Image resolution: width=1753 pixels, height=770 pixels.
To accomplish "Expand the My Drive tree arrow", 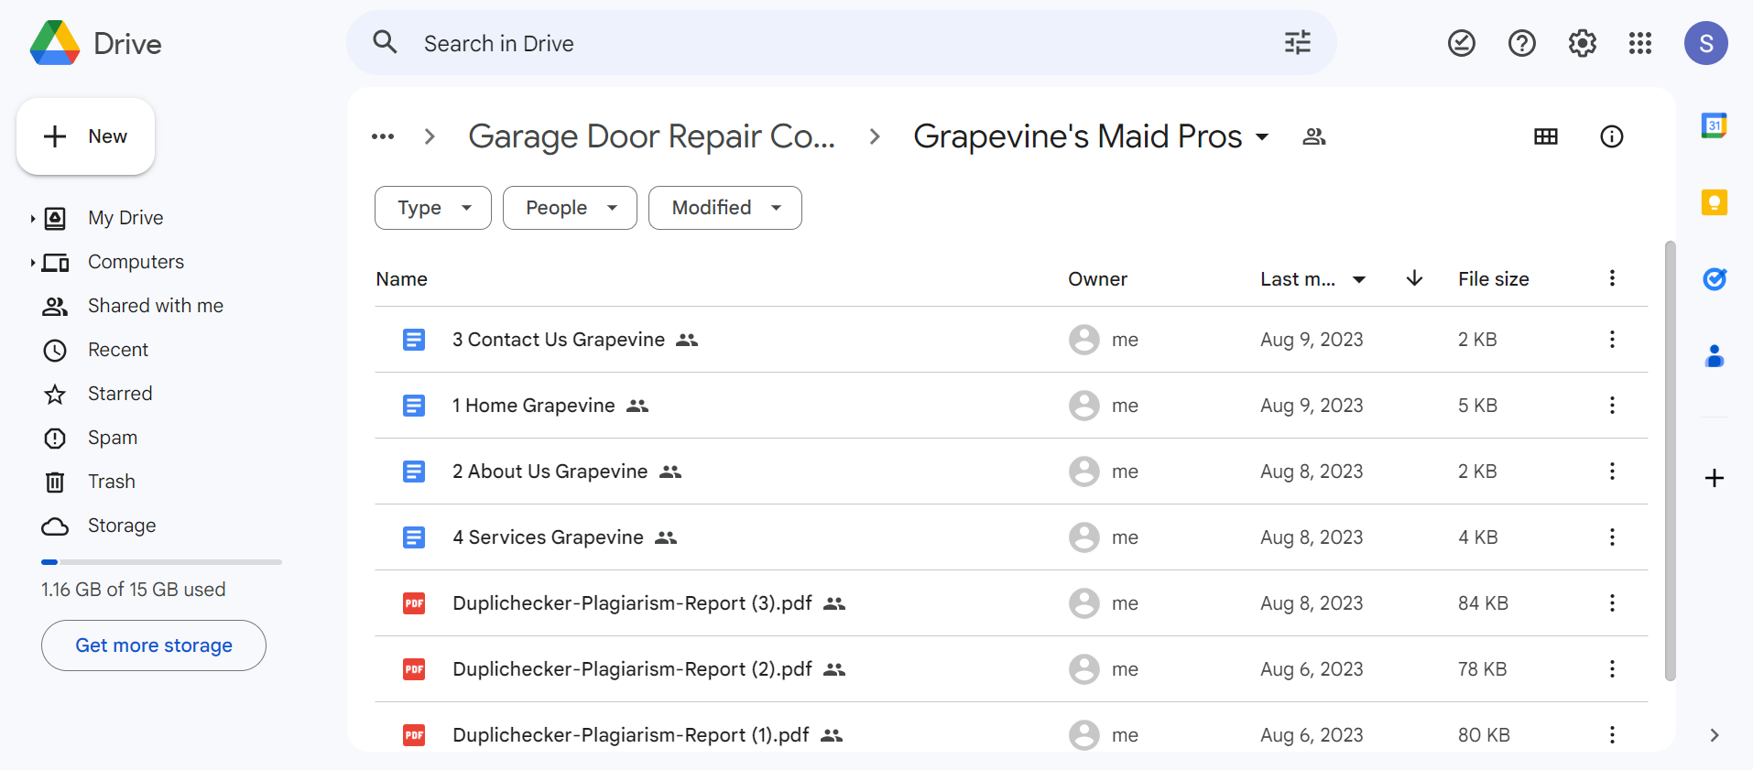I will [x=33, y=219].
